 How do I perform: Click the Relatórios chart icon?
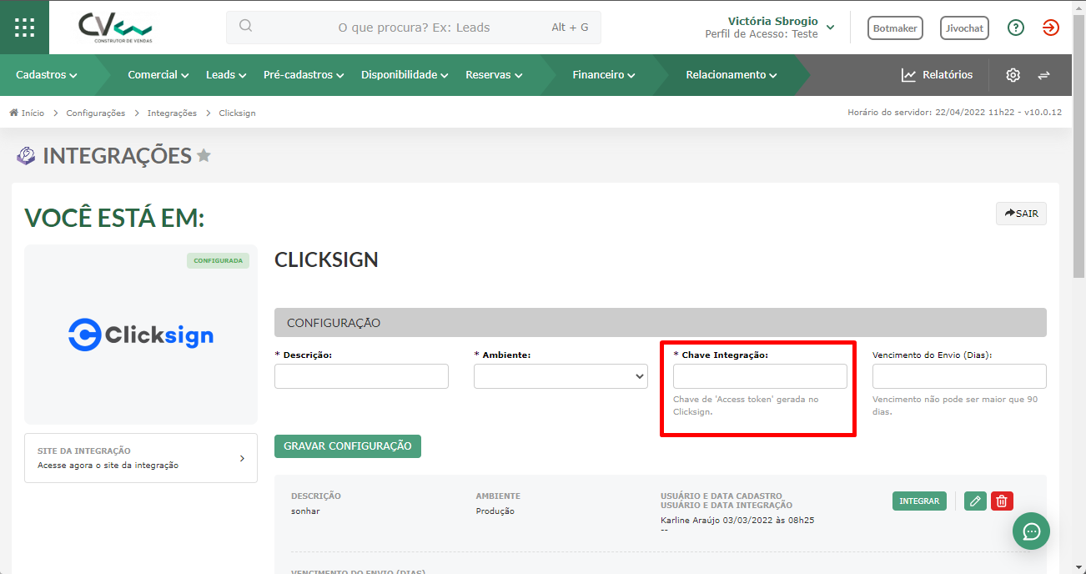click(908, 75)
